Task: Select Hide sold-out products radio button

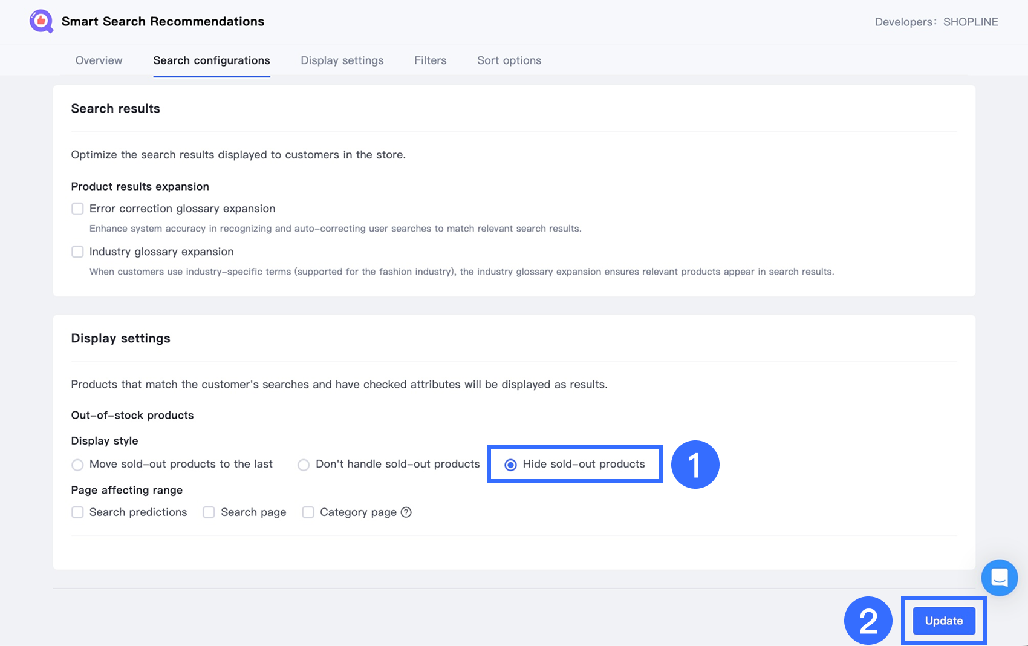Action: 510,465
